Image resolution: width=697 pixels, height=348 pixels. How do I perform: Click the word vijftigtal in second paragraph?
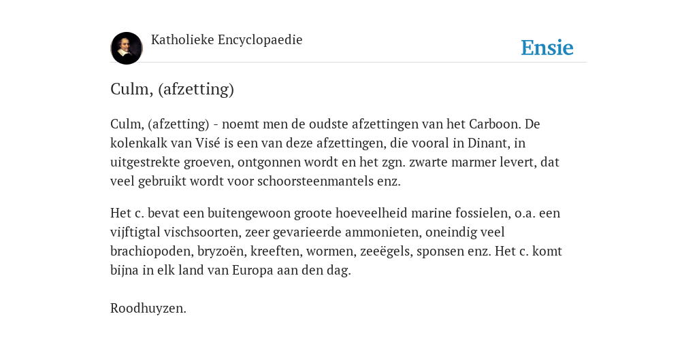[135, 232]
